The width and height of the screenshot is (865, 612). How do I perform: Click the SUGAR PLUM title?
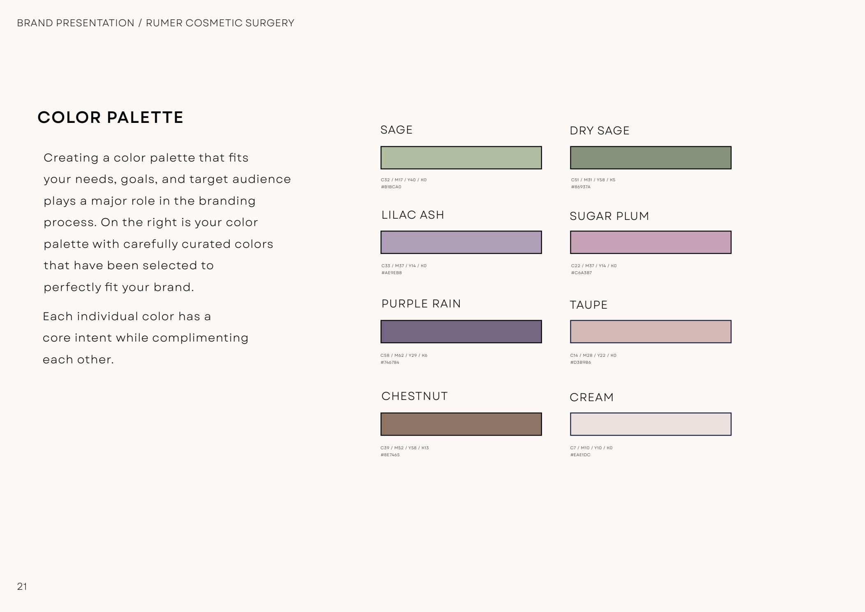tap(609, 216)
